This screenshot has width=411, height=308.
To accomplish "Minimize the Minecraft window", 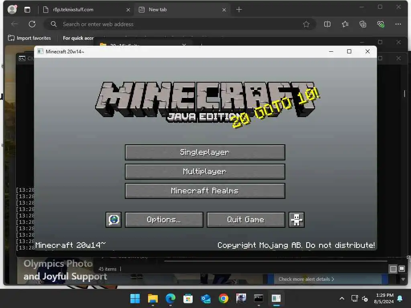I will tap(331, 51).
